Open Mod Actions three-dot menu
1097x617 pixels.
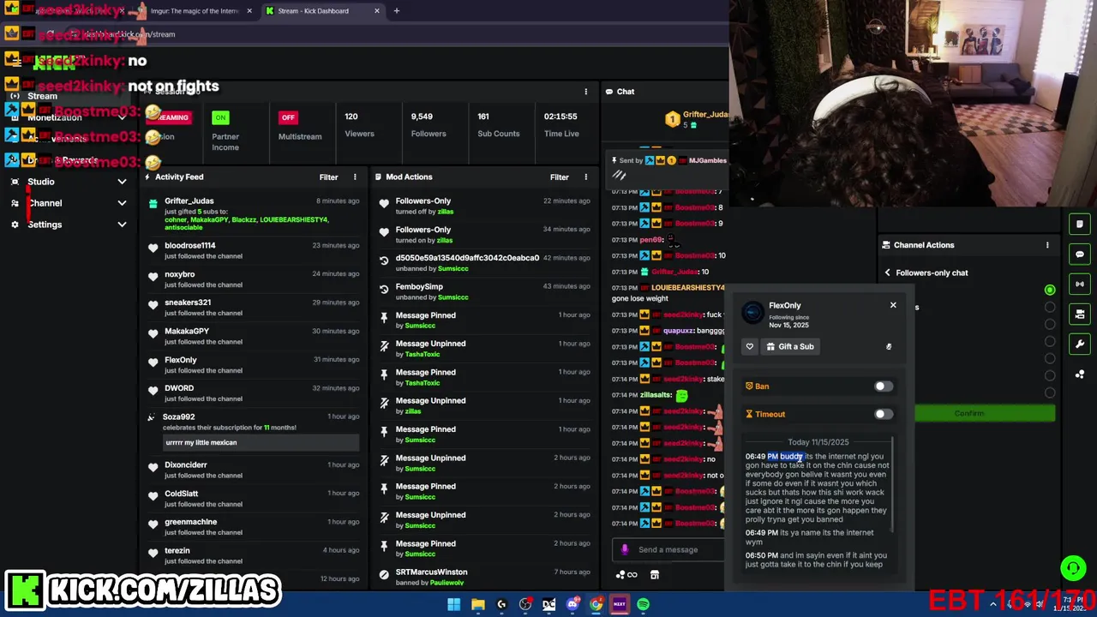tap(586, 177)
